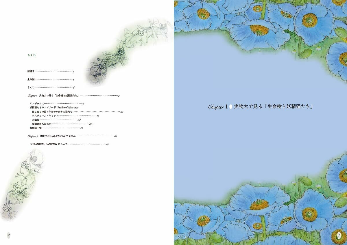Click 妖精猫たちのエピソード Profile of fairy cats
347x245 pixels.
tap(54, 107)
